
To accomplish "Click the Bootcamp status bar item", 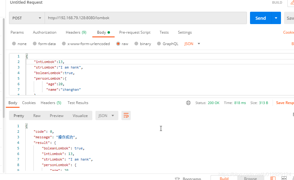I will 188,179.
